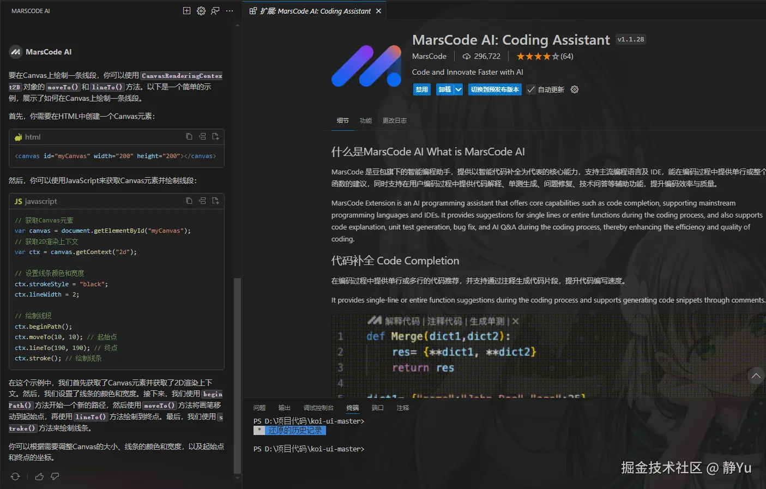Switch to the 输出 panel tab
Screen dimensions: 766x489
coord(285,408)
